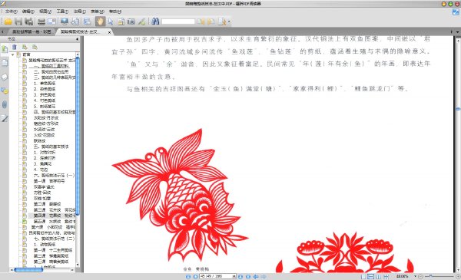The image size is (461, 280).
Task: Go to last page button
Action: tap(248, 276)
